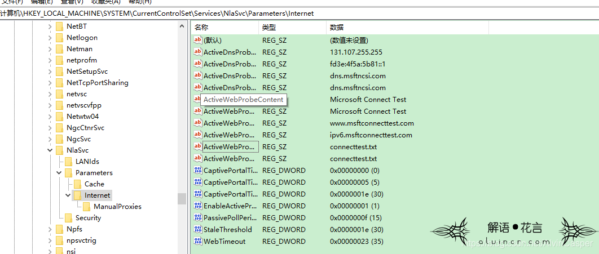Expand the Netlogon key
The width and height of the screenshot is (599, 254).
tap(50, 37)
